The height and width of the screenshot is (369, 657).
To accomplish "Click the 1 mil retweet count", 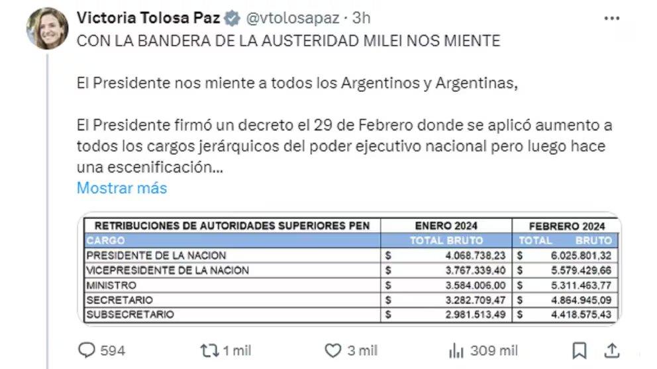I will [236, 350].
